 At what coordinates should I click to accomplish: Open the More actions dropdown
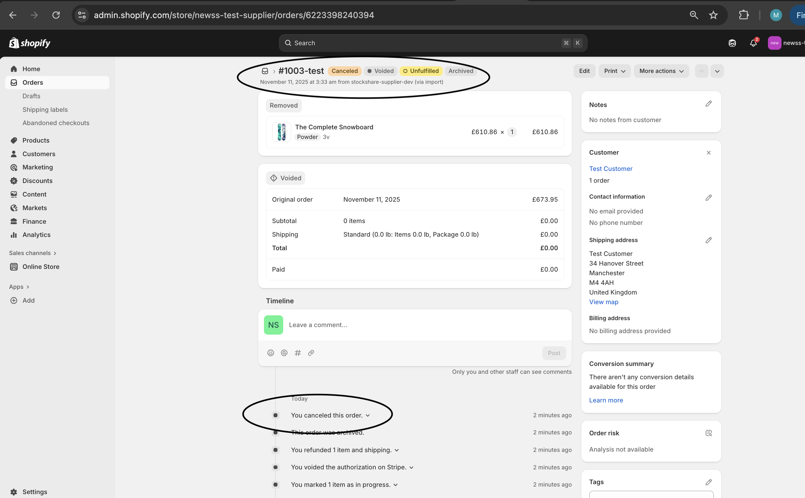click(661, 71)
